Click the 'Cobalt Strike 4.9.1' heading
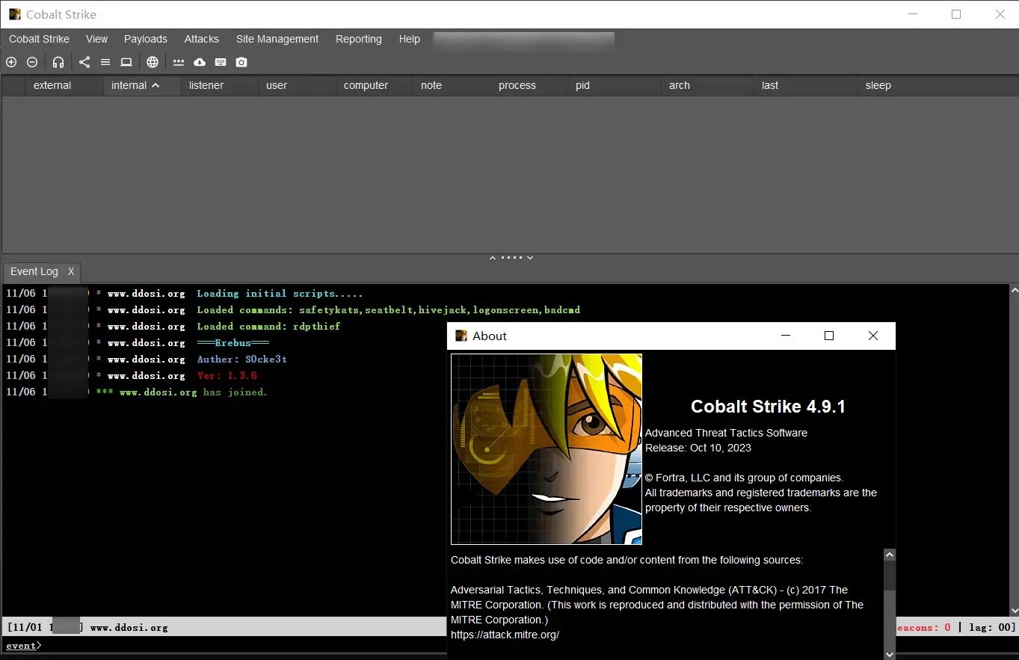 point(768,407)
